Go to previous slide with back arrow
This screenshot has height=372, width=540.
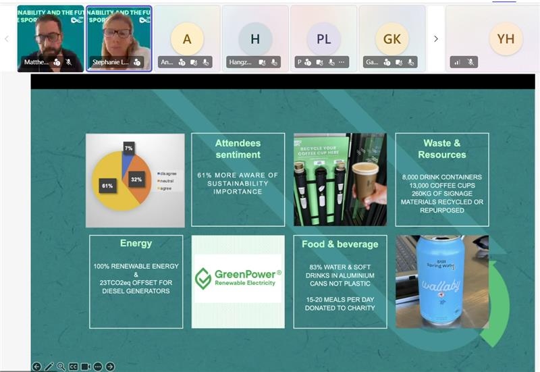tap(37, 367)
